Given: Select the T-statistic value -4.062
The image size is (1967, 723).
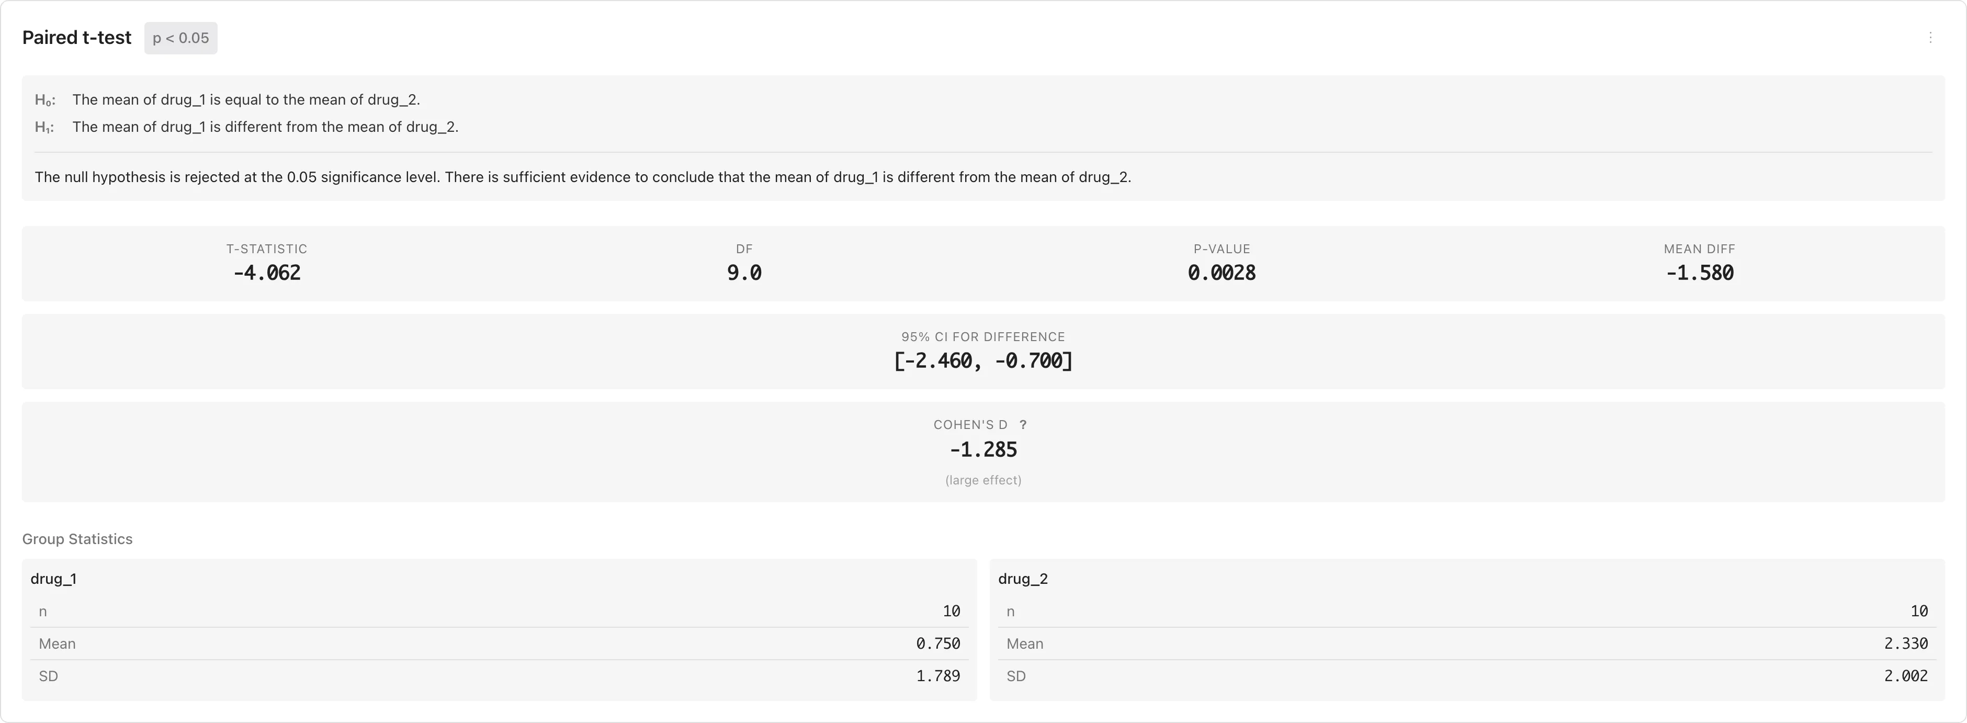Looking at the screenshot, I should (266, 273).
